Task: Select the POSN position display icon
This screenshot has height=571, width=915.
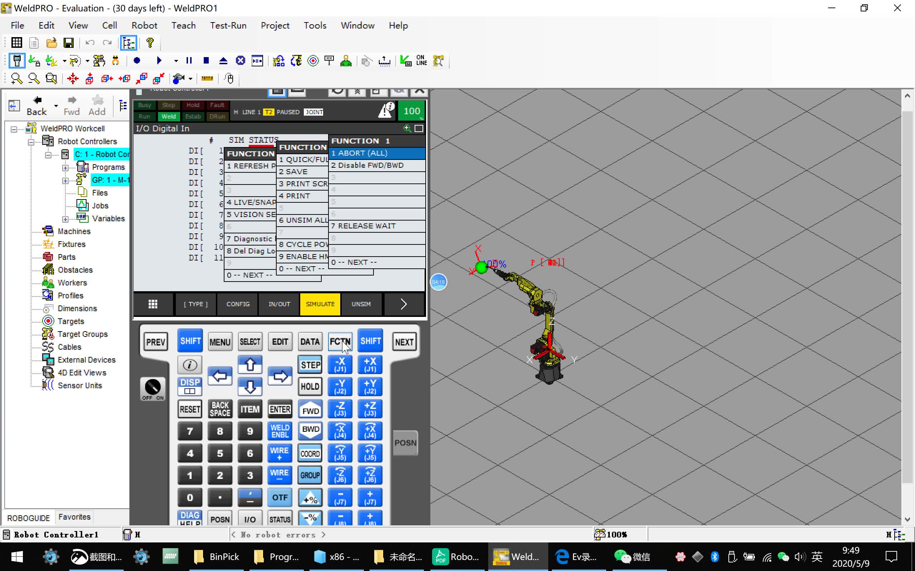Action: tap(405, 442)
